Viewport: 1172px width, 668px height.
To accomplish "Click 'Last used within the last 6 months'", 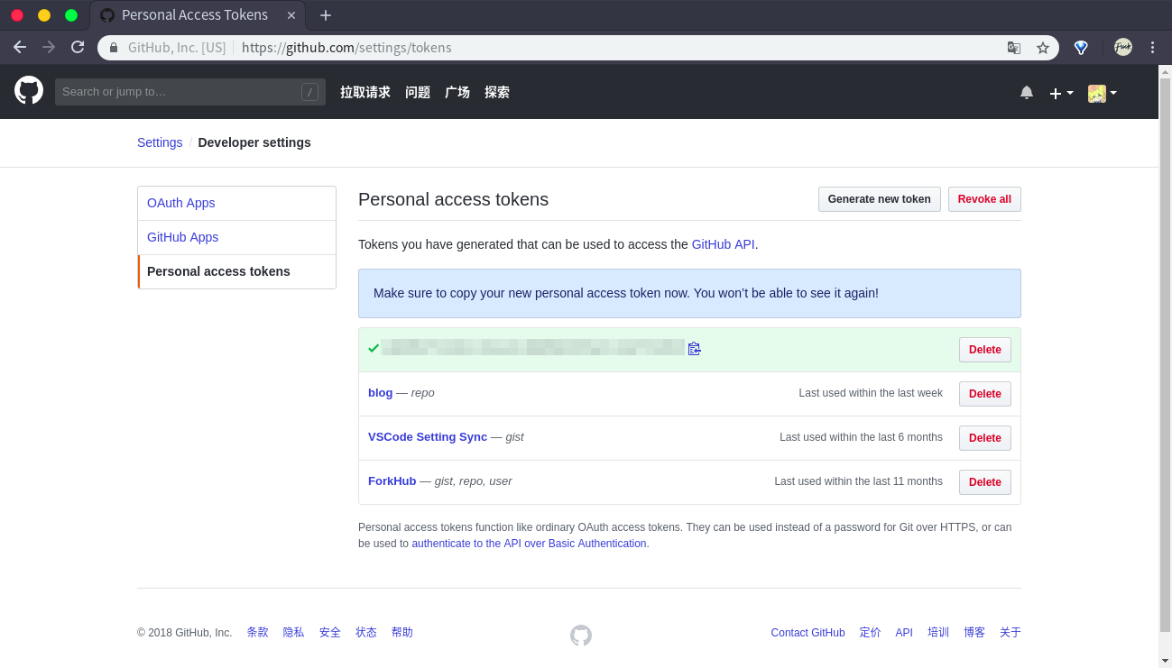I will pyautogui.click(x=861, y=437).
